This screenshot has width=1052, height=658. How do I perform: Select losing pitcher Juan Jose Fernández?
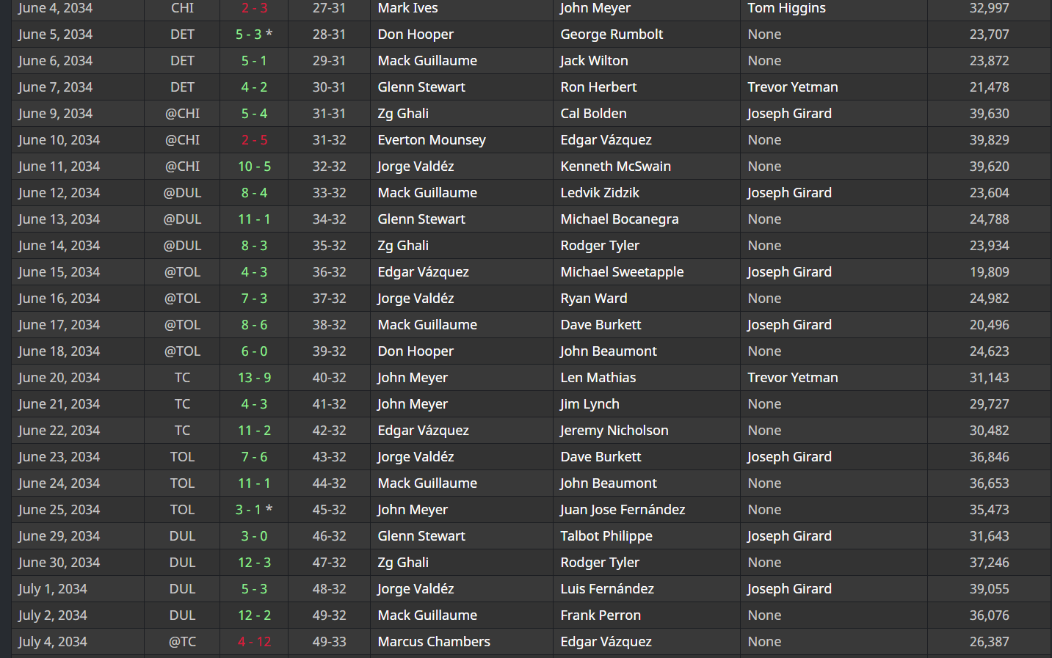click(x=623, y=510)
